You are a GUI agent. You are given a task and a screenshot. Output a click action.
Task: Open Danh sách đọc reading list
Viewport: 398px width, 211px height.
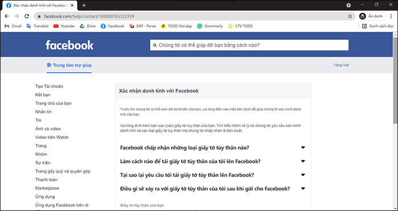378,26
